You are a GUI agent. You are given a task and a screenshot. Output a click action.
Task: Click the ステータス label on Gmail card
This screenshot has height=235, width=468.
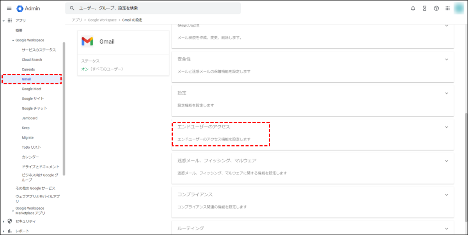[x=90, y=61]
